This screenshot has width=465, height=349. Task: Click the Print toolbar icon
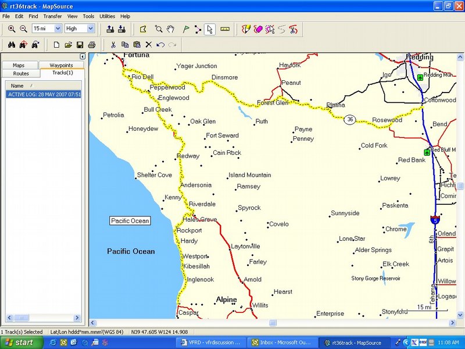pyautogui.click(x=91, y=44)
